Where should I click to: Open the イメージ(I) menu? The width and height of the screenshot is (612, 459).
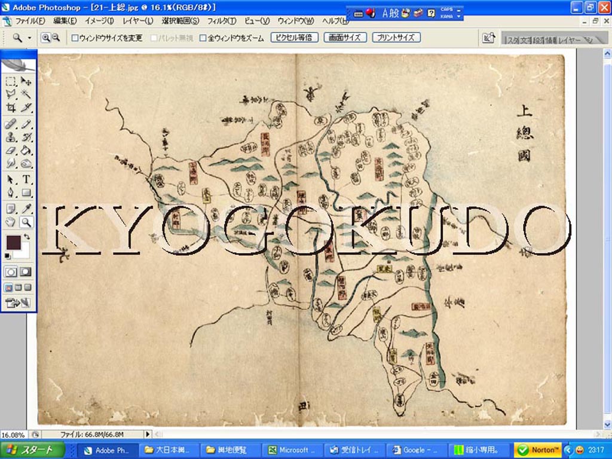coord(99,21)
